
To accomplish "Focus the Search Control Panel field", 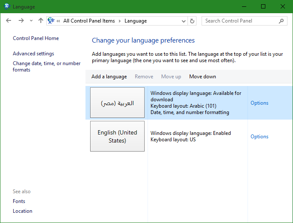I will [244, 21].
